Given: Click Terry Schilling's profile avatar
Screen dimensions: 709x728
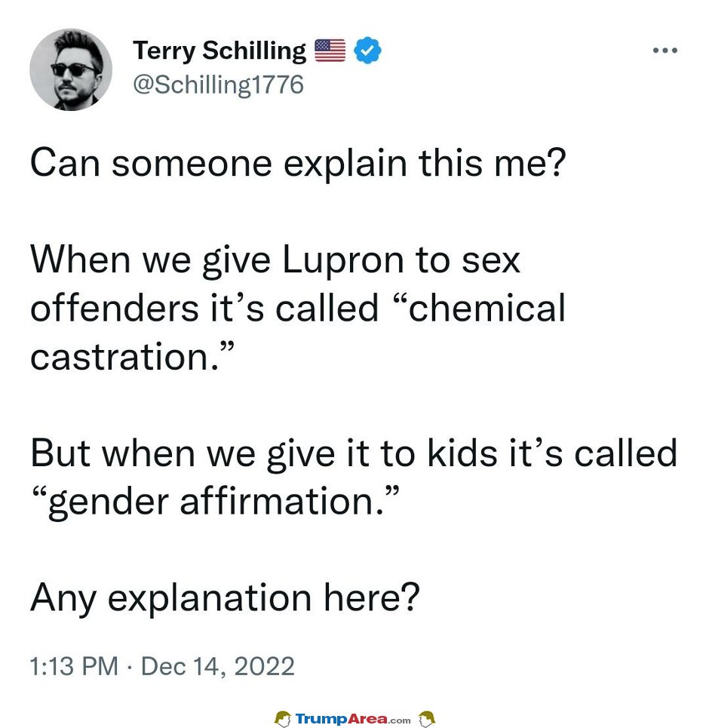Looking at the screenshot, I should 71,69.
